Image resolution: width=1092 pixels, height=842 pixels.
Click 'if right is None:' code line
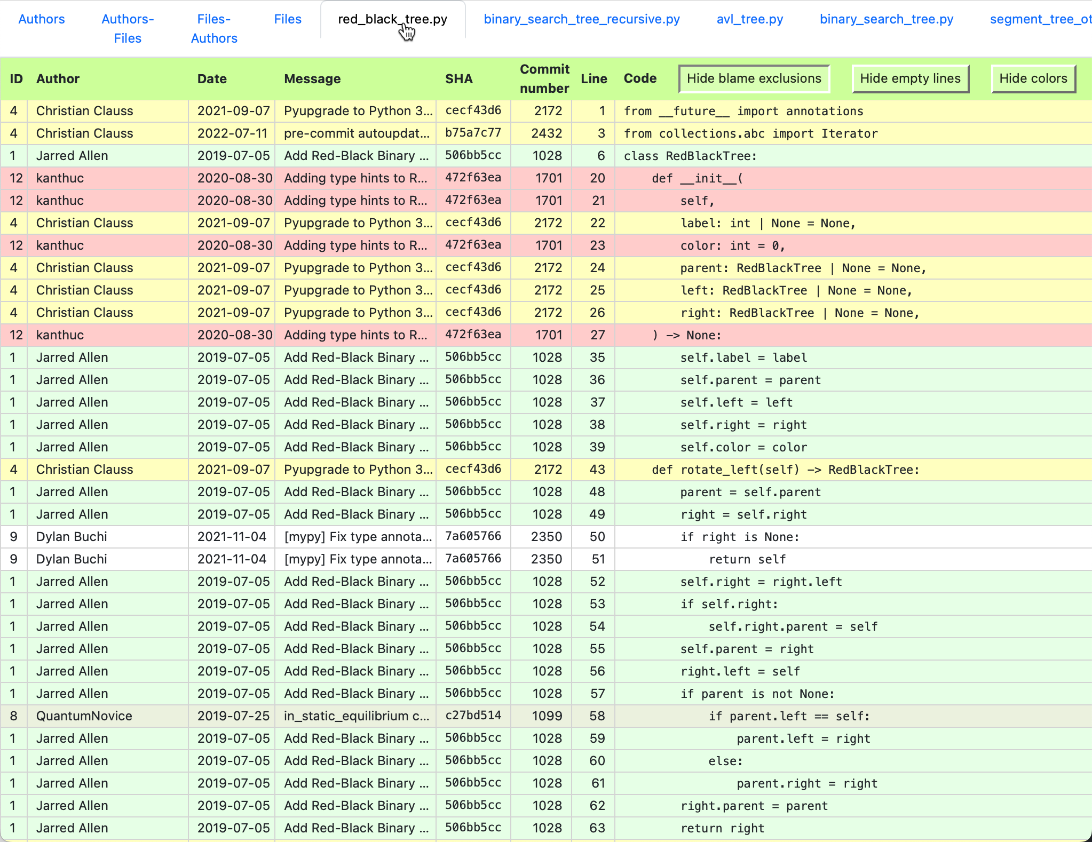(740, 537)
